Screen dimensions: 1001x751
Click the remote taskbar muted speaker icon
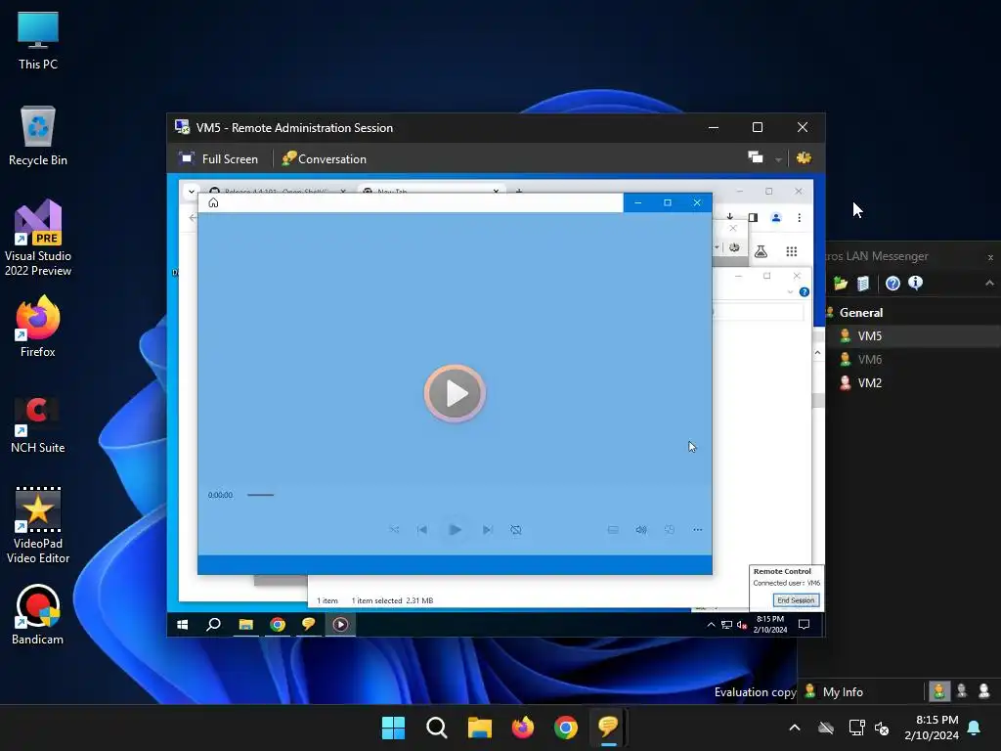[742, 625]
